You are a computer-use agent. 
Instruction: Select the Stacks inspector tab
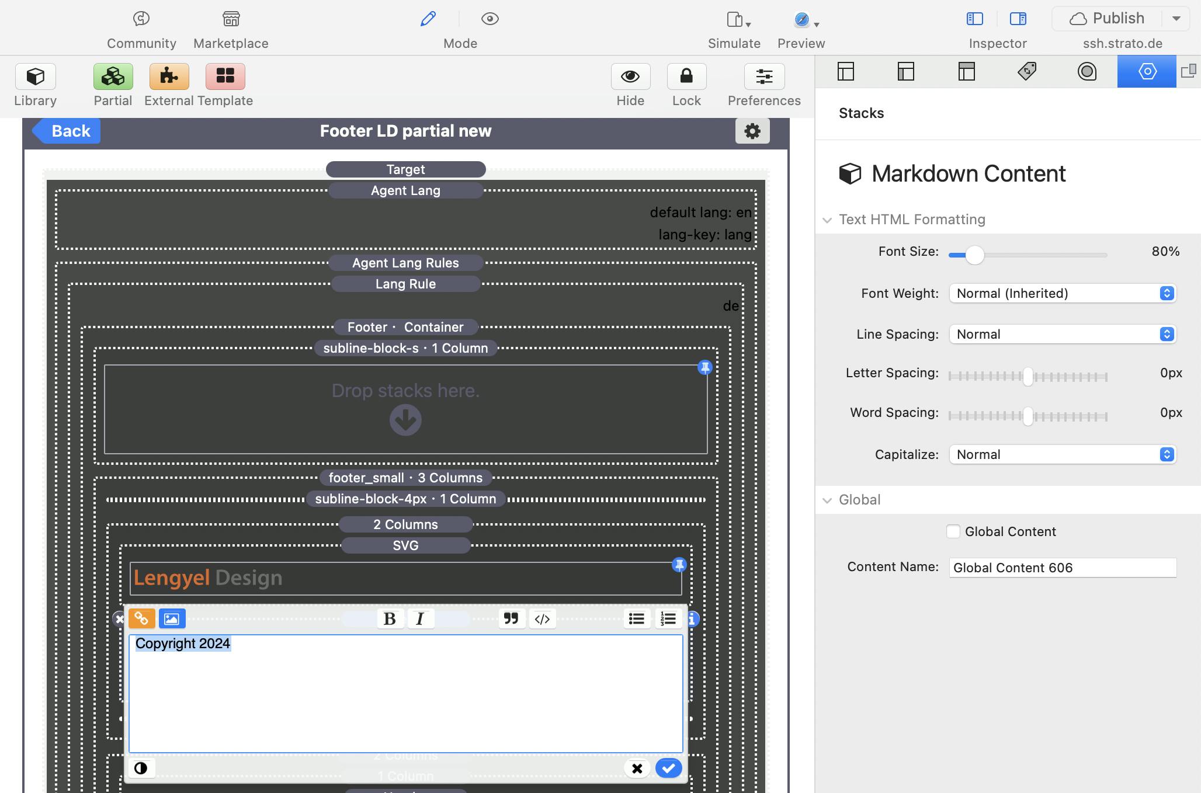1147,71
